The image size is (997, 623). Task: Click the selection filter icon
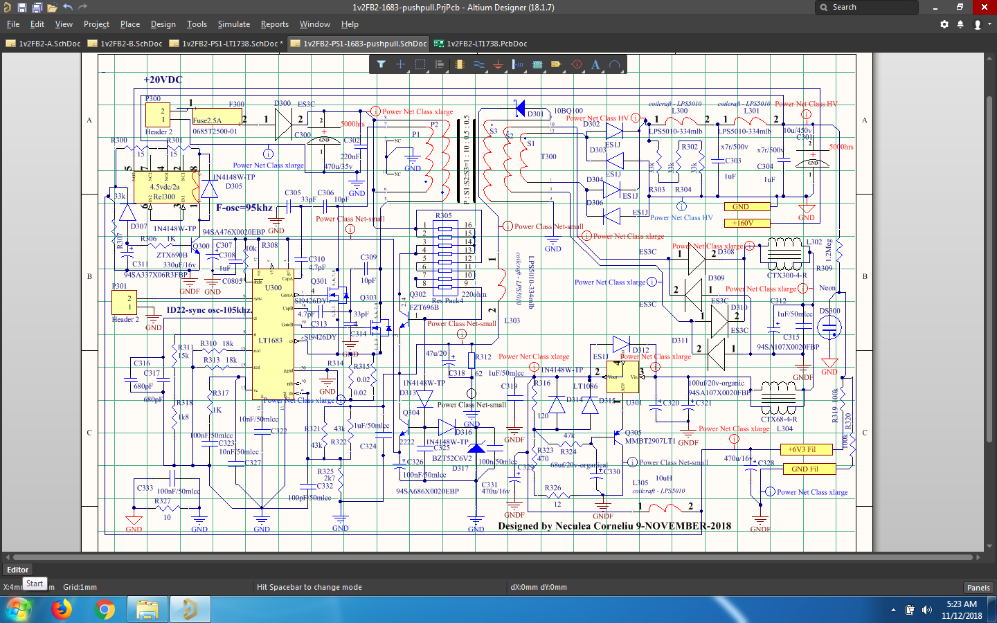pyautogui.click(x=381, y=64)
